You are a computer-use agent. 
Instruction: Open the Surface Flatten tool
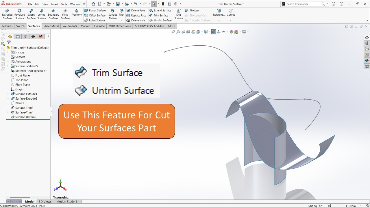(x=113, y=14)
